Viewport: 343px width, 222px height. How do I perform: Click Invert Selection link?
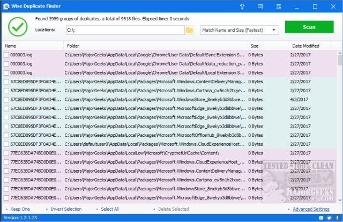click(x=66, y=209)
